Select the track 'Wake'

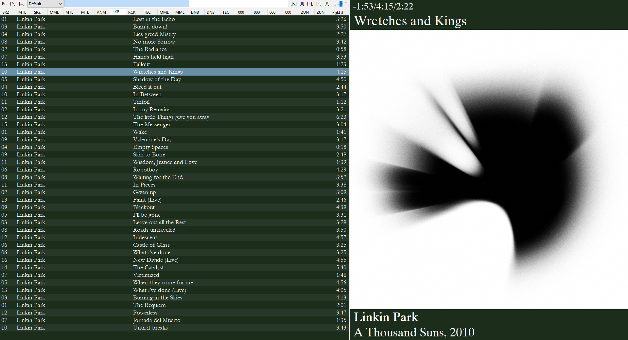click(x=175, y=132)
